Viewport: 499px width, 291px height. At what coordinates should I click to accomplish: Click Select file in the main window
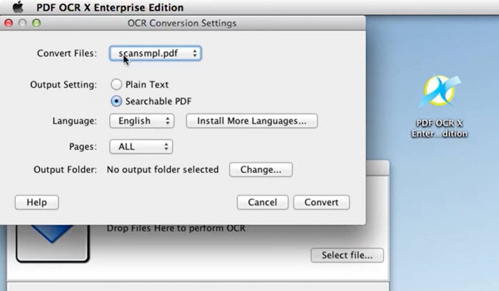[347, 255]
